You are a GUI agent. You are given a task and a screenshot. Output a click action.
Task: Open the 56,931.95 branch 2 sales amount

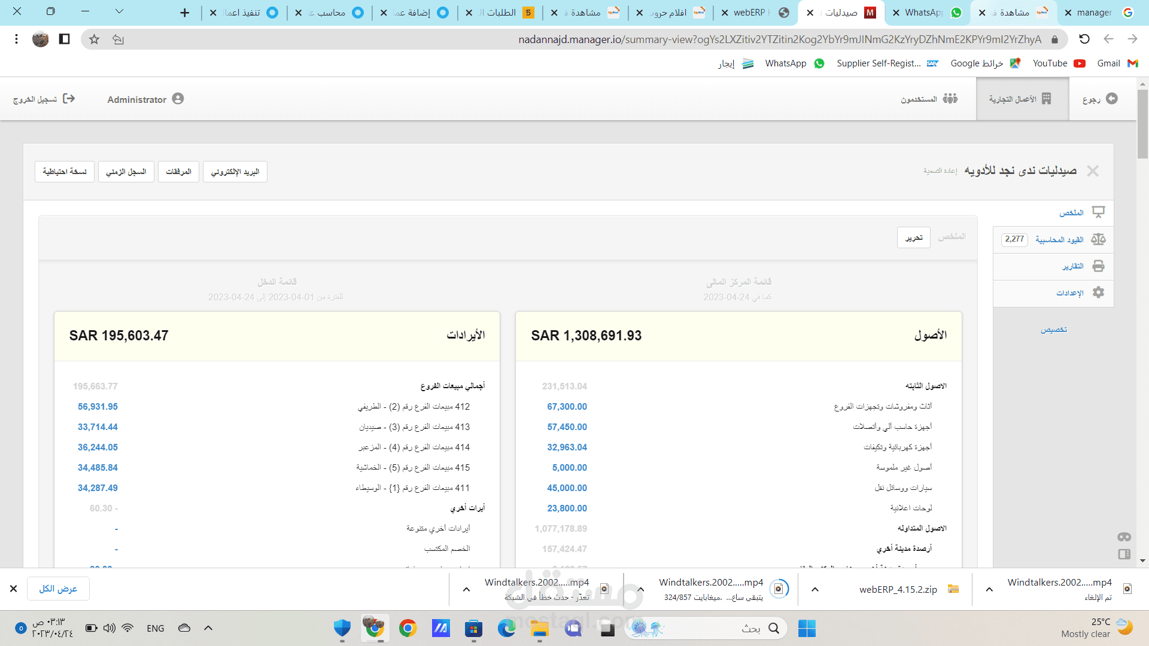coord(98,407)
